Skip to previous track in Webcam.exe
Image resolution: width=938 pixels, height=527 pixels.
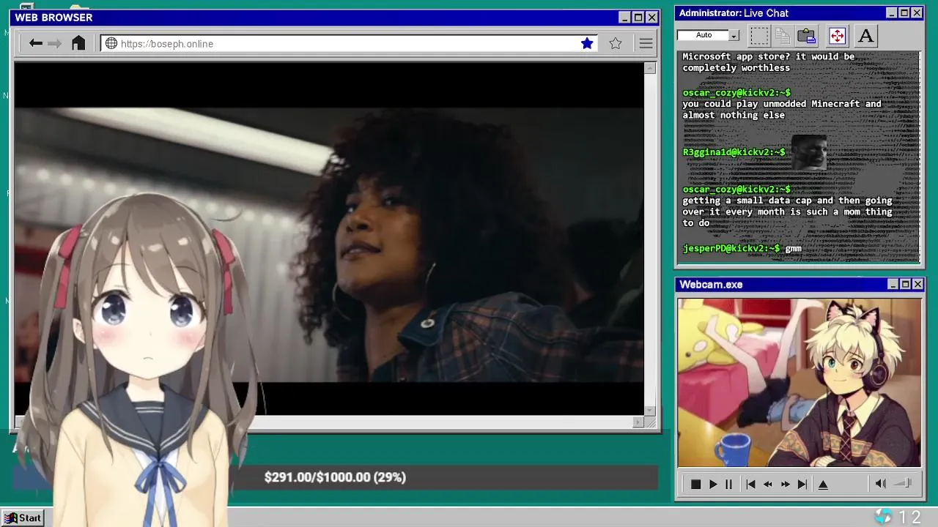tap(750, 484)
